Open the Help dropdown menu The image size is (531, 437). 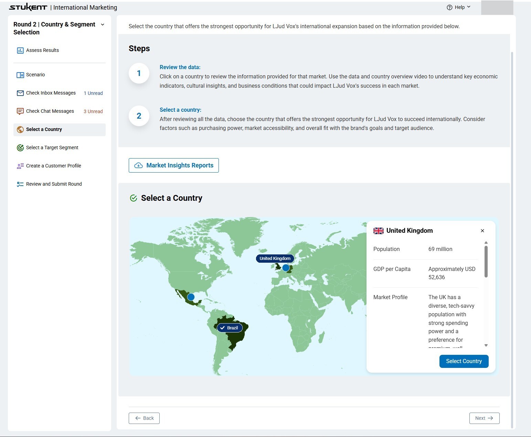(x=458, y=8)
